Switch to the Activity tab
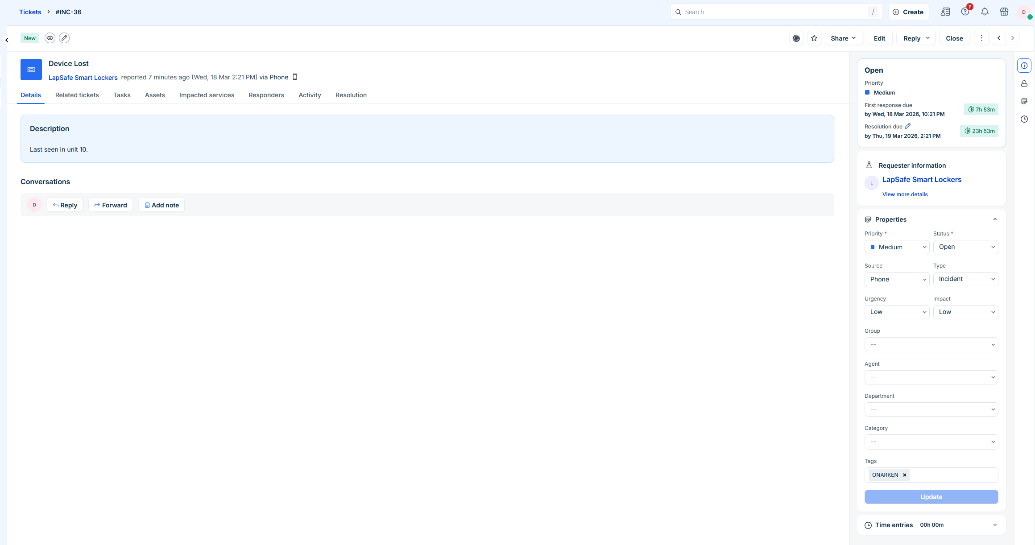This screenshot has width=1035, height=545. 310,95
